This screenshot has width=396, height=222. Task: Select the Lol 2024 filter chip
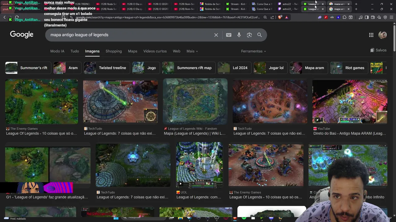234,68
